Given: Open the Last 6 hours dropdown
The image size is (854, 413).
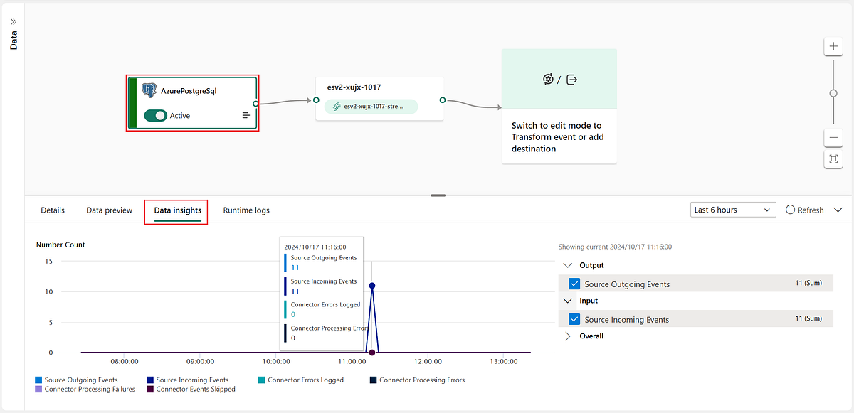Looking at the screenshot, I should [733, 210].
